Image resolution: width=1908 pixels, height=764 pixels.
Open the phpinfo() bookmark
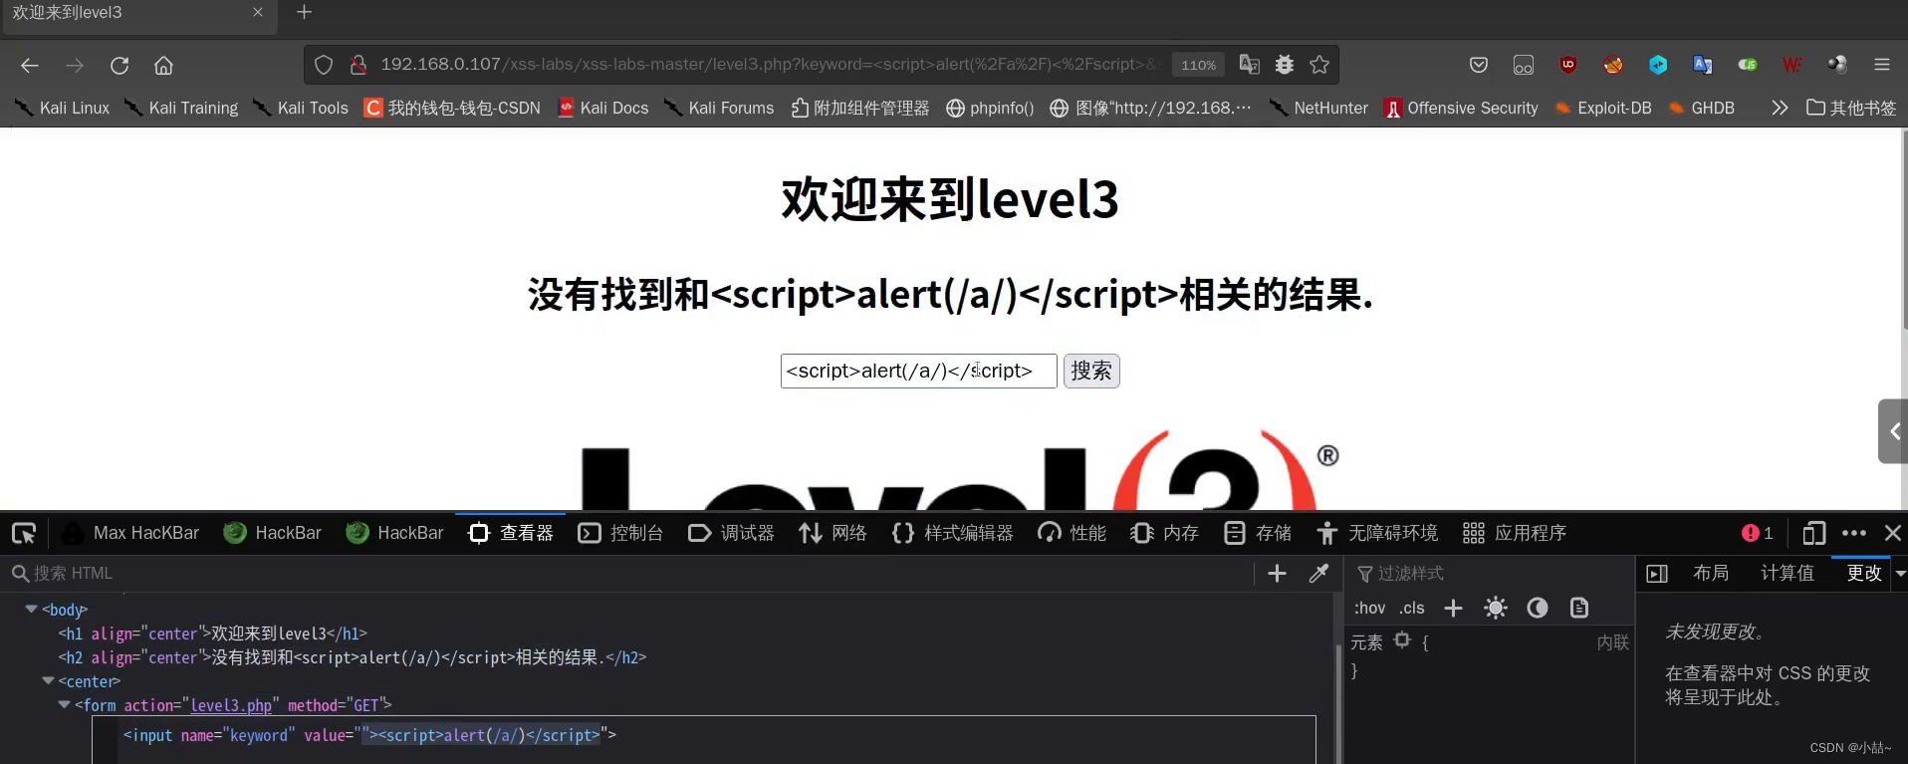pyautogui.click(x=990, y=108)
